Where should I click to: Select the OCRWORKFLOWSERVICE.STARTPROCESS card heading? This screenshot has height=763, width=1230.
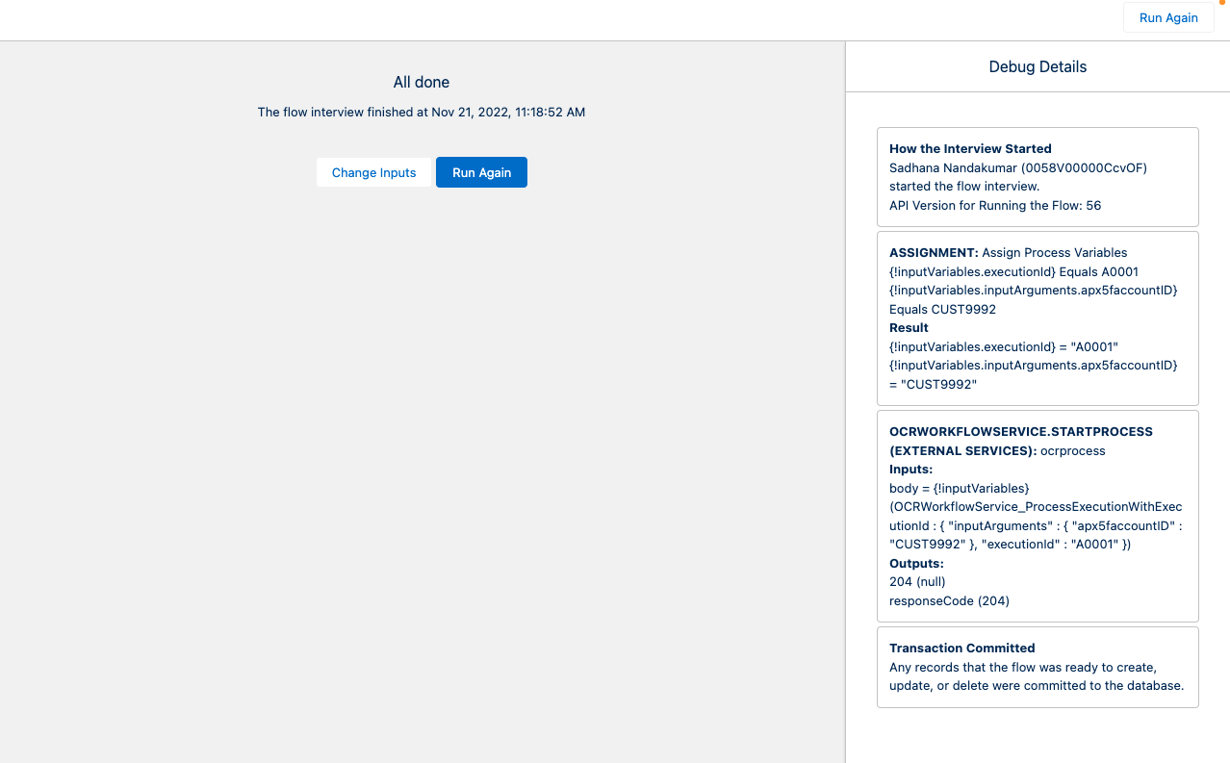1020,432
